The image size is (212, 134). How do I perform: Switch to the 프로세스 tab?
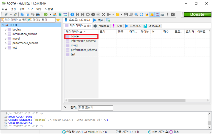[x=133, y=26]
